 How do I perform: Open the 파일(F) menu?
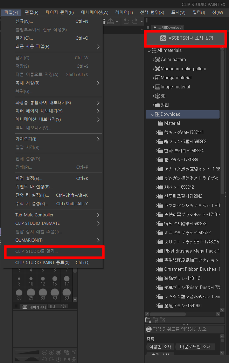11,12
